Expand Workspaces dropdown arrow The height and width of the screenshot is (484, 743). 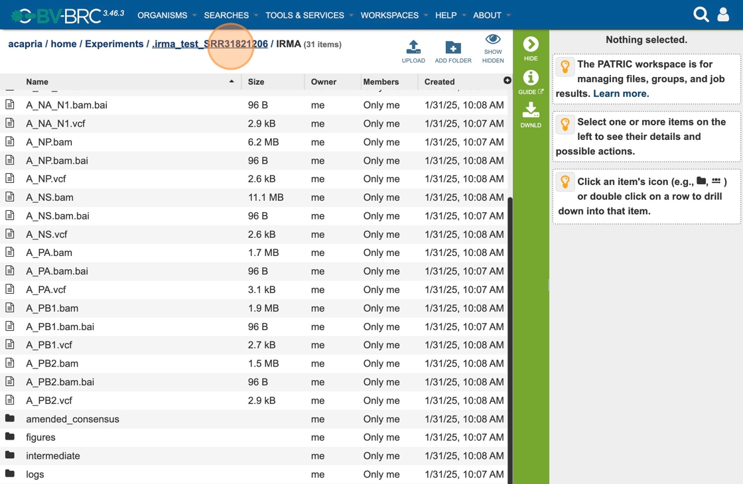click(x=425, y=15)
